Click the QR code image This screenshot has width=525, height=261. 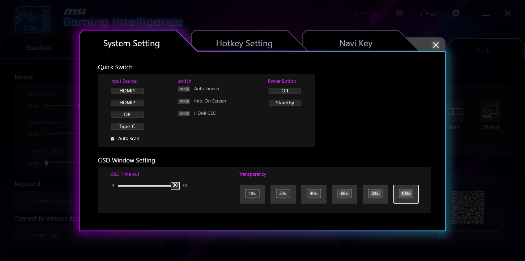[x=468, y=208]
